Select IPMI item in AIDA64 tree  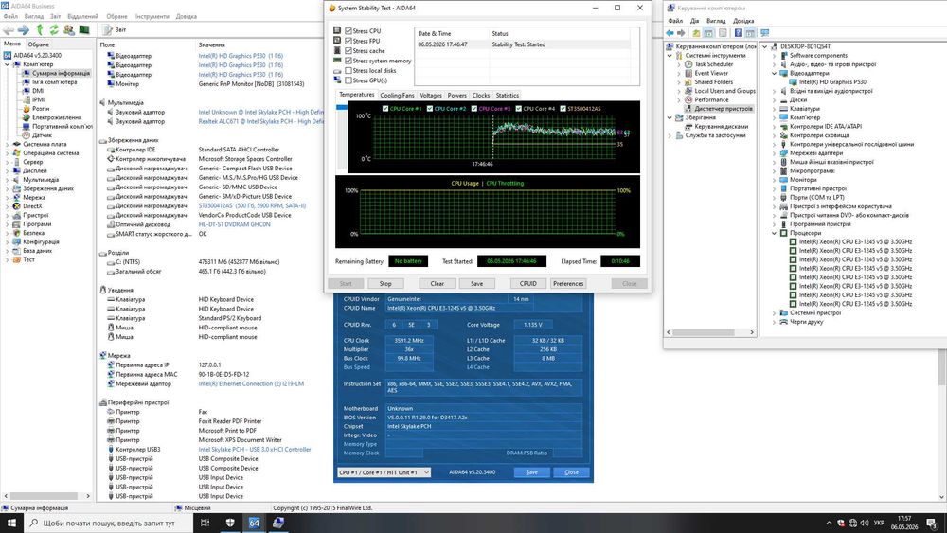(38, 99)
